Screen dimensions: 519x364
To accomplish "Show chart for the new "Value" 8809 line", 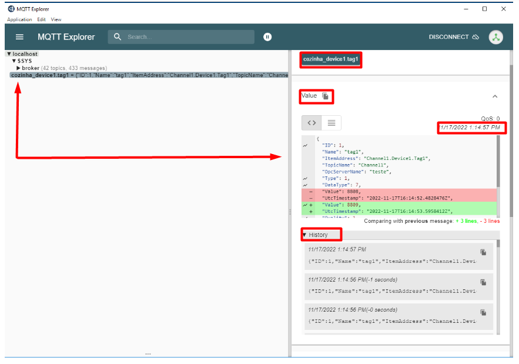I will (x=305, y=205).
